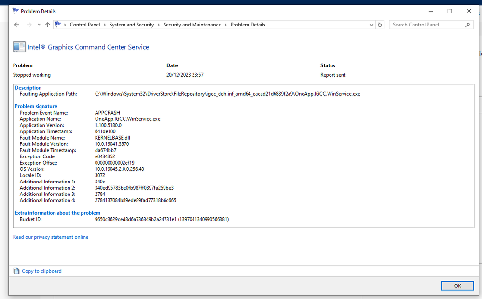Click fault module name KERNELBASE.dll

(112, 138)
